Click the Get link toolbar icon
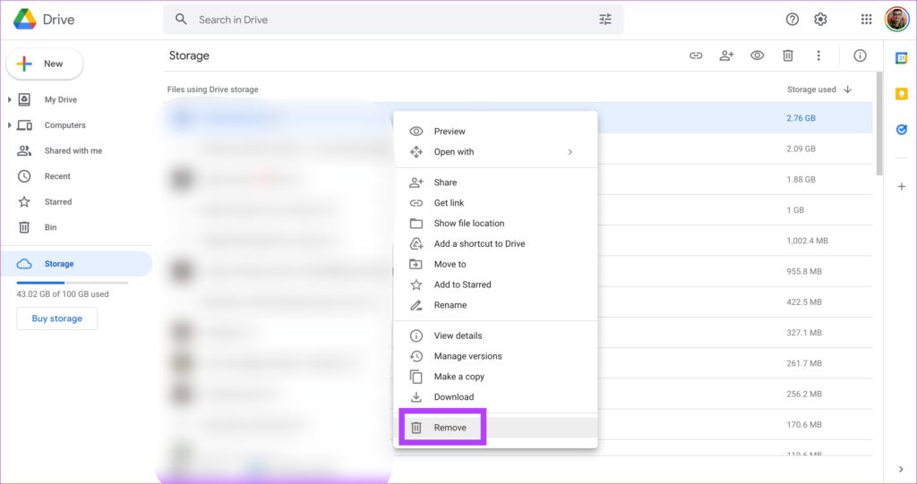The width and height of the screenshot is (917, 484). [x=695, y=55]
